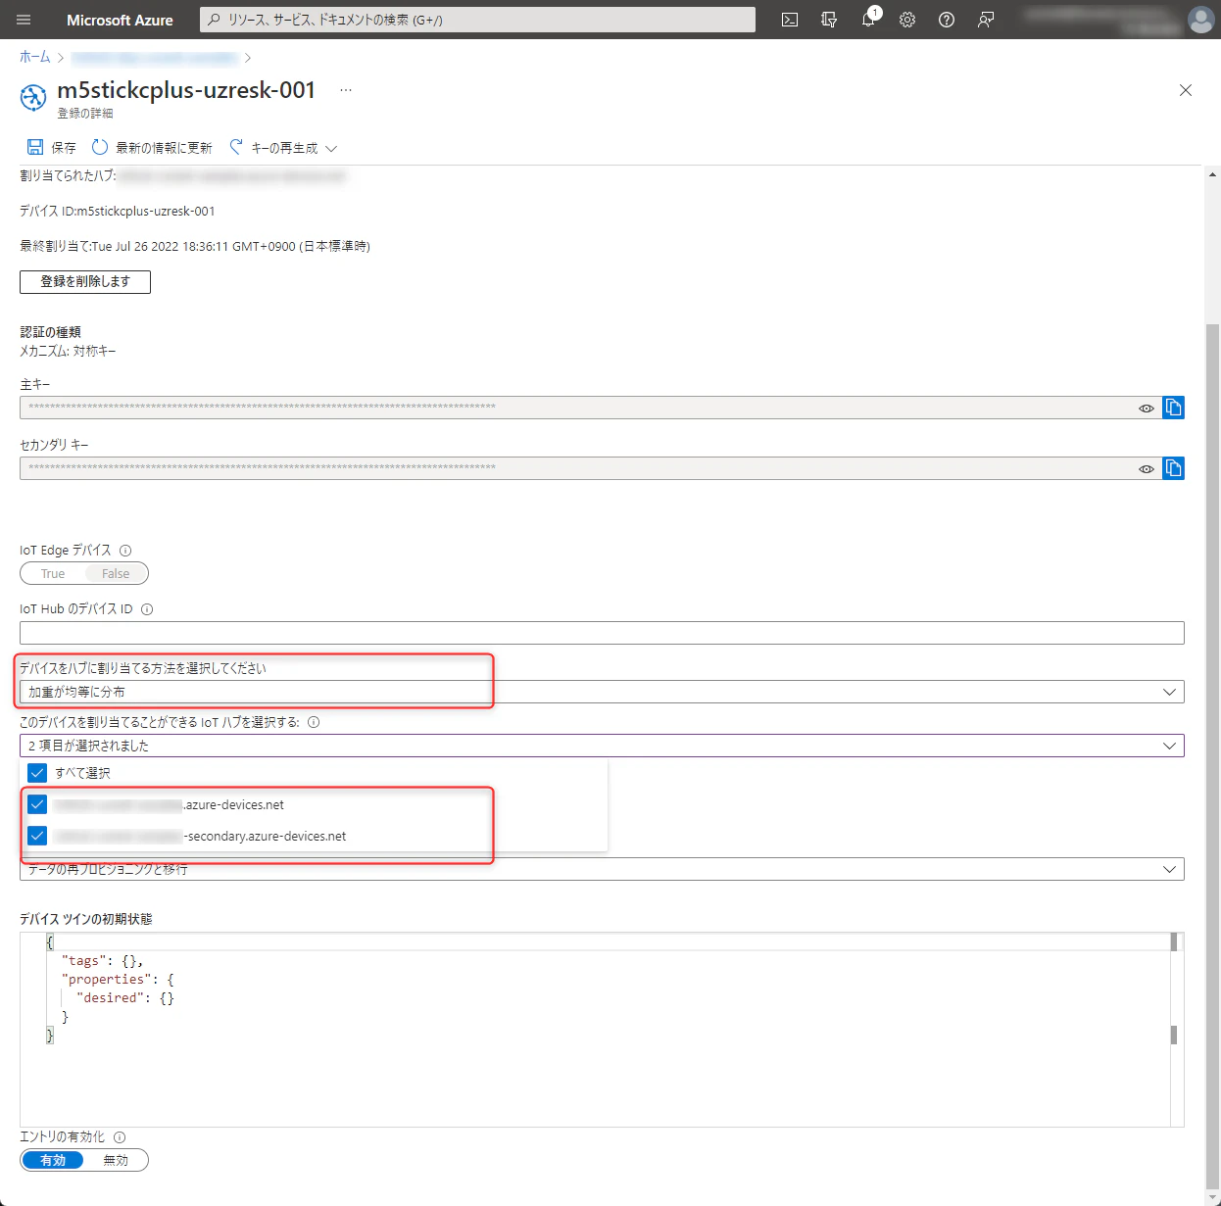Open the 加重が均等に分布 allocation dropdown

pos(602,692)
